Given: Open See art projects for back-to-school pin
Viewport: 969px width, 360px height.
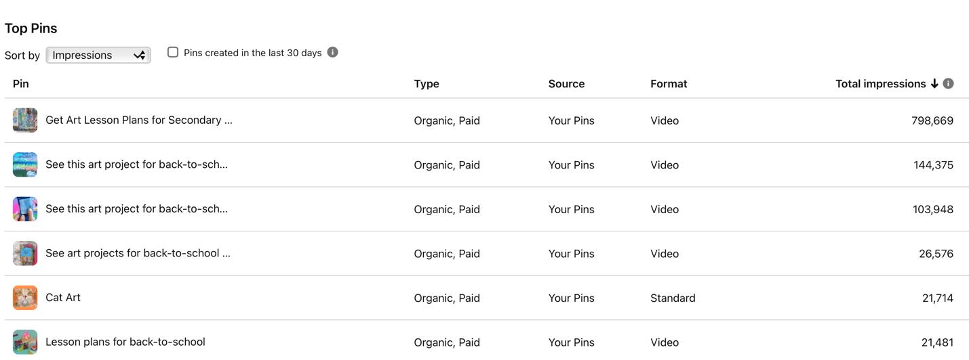Looking at the screenshot, I should click(x=138, y=253).
